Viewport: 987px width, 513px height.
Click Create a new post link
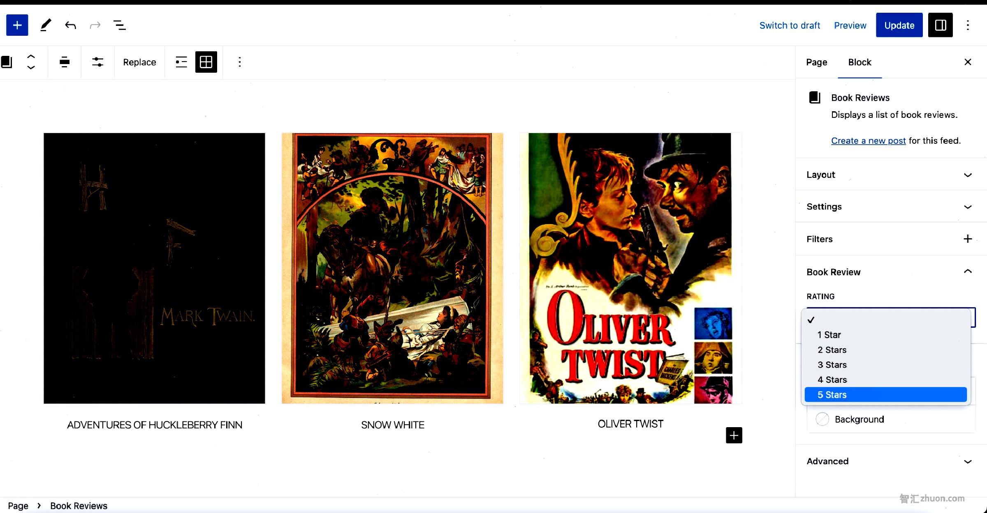click(x=868, y=140)
